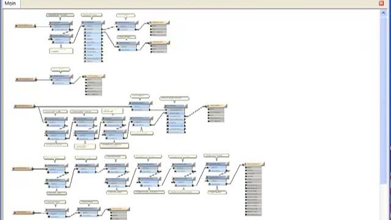This screenshot has height=220, width=391.
Task: Click the vertical scrollbar thumb
Action: pyautogui.click(x=383, y=100)
